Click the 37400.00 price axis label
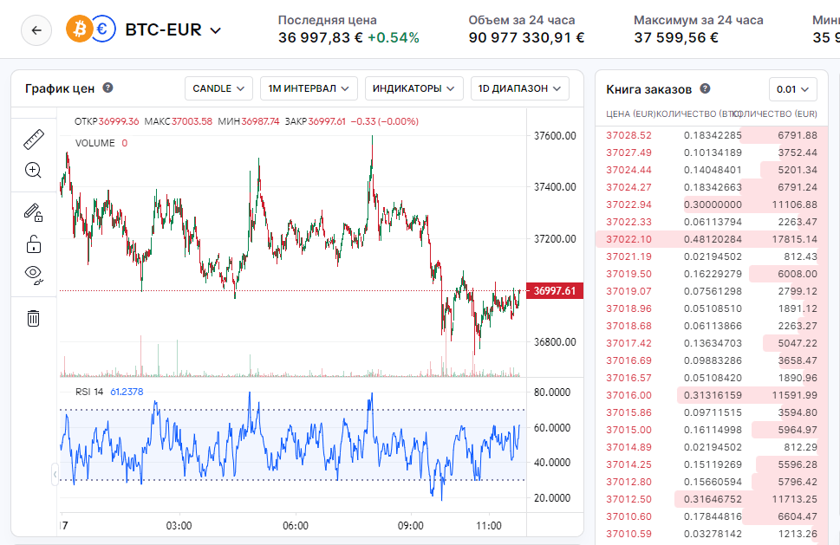Viewport: 840px width, 545px height. pyautogui.click(x=555, y=187)
